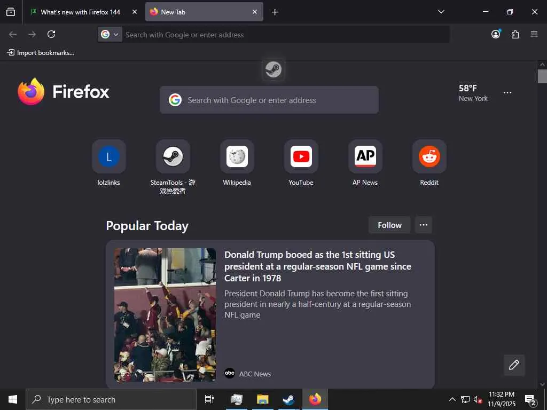Open the notification center icon

click(530, 399)
